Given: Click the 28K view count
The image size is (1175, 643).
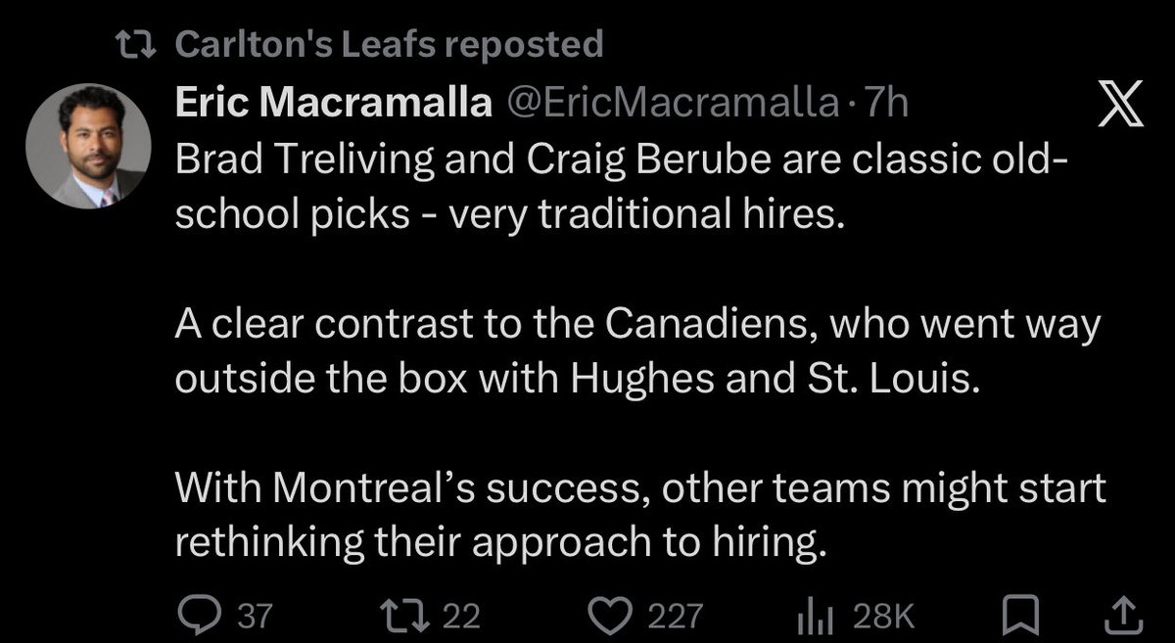Looking at the screenshot, I should [x=883, y=615].
